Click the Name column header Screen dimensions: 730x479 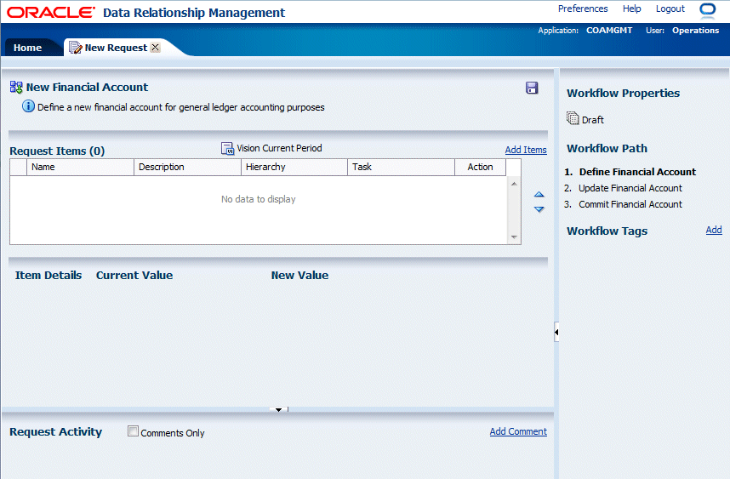[x=80, y=167]
